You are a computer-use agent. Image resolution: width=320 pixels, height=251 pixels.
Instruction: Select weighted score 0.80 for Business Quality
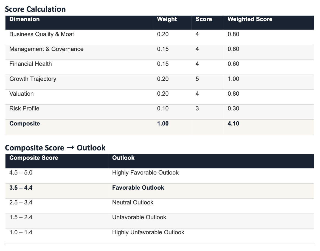pos(233,34)
